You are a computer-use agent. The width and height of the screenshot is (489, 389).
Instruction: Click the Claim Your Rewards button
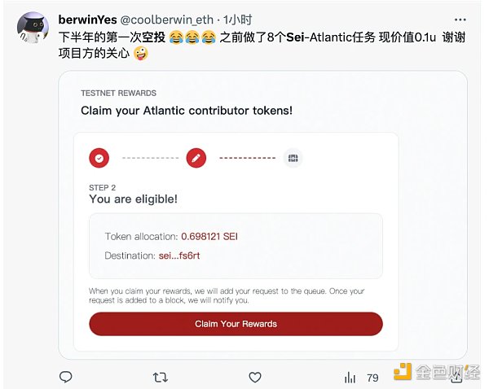click(x=236, y=324)
